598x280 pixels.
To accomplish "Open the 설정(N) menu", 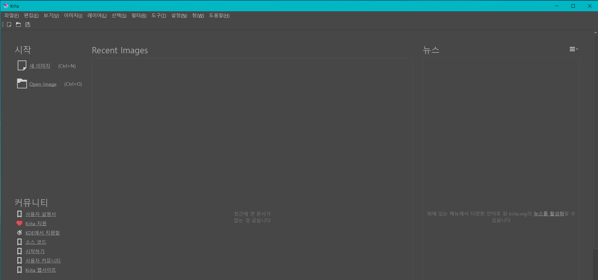I will coord(179,16).
